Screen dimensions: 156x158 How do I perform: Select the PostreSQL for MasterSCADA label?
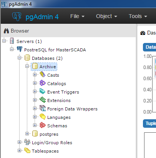55,50
